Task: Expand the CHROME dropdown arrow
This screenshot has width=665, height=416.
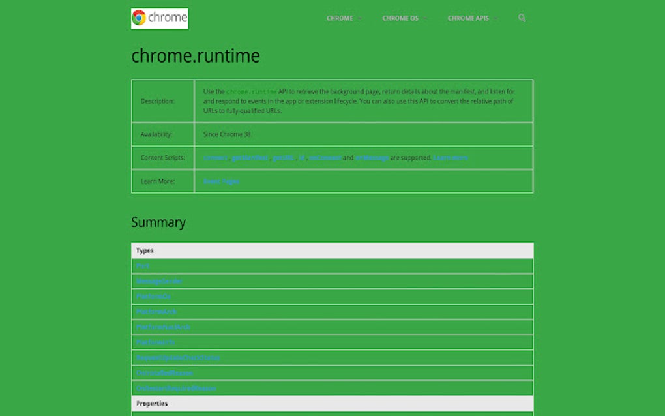Action: [360, 18]
